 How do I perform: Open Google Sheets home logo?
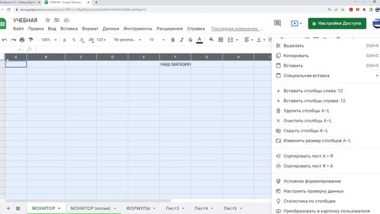click(3, 24)
